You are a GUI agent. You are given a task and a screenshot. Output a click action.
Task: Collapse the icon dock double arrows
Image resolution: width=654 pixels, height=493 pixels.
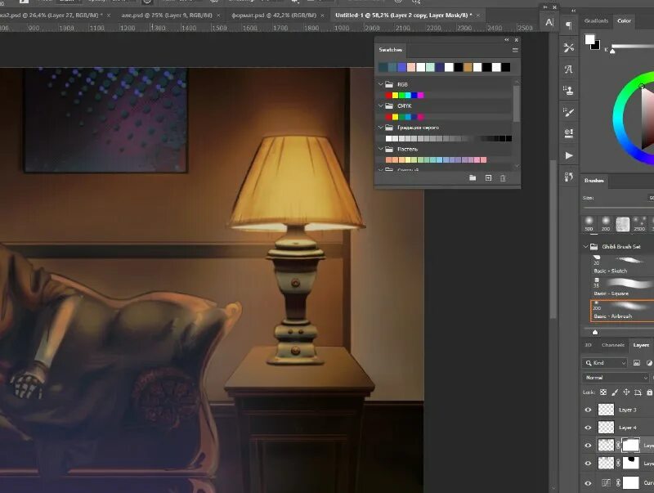[x=574, y=11]
